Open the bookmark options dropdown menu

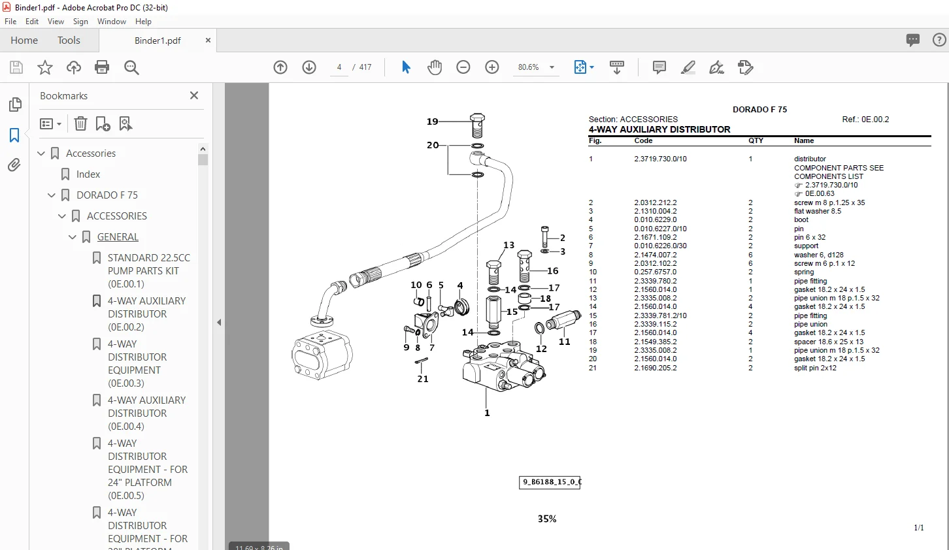(x=50, y=123)
